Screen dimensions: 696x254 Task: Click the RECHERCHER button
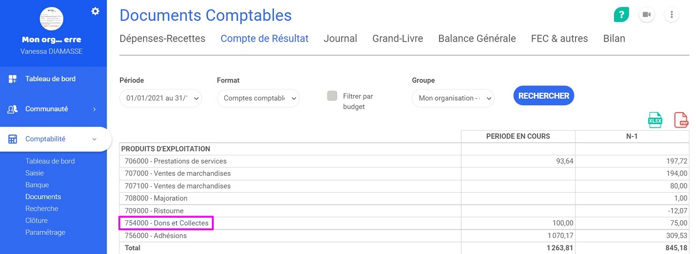tap(544, 96)
